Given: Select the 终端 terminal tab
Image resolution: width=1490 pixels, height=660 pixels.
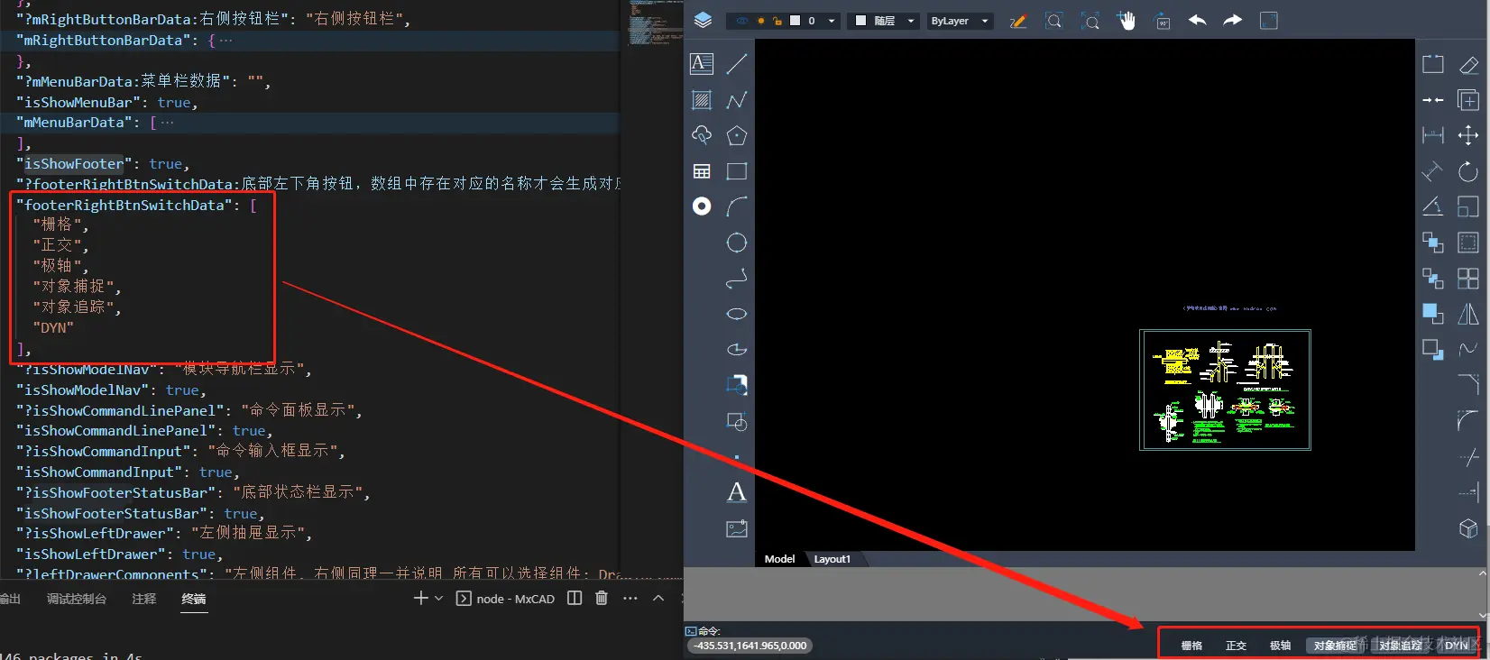Looking at the screenshot, I should click(194, 599).
